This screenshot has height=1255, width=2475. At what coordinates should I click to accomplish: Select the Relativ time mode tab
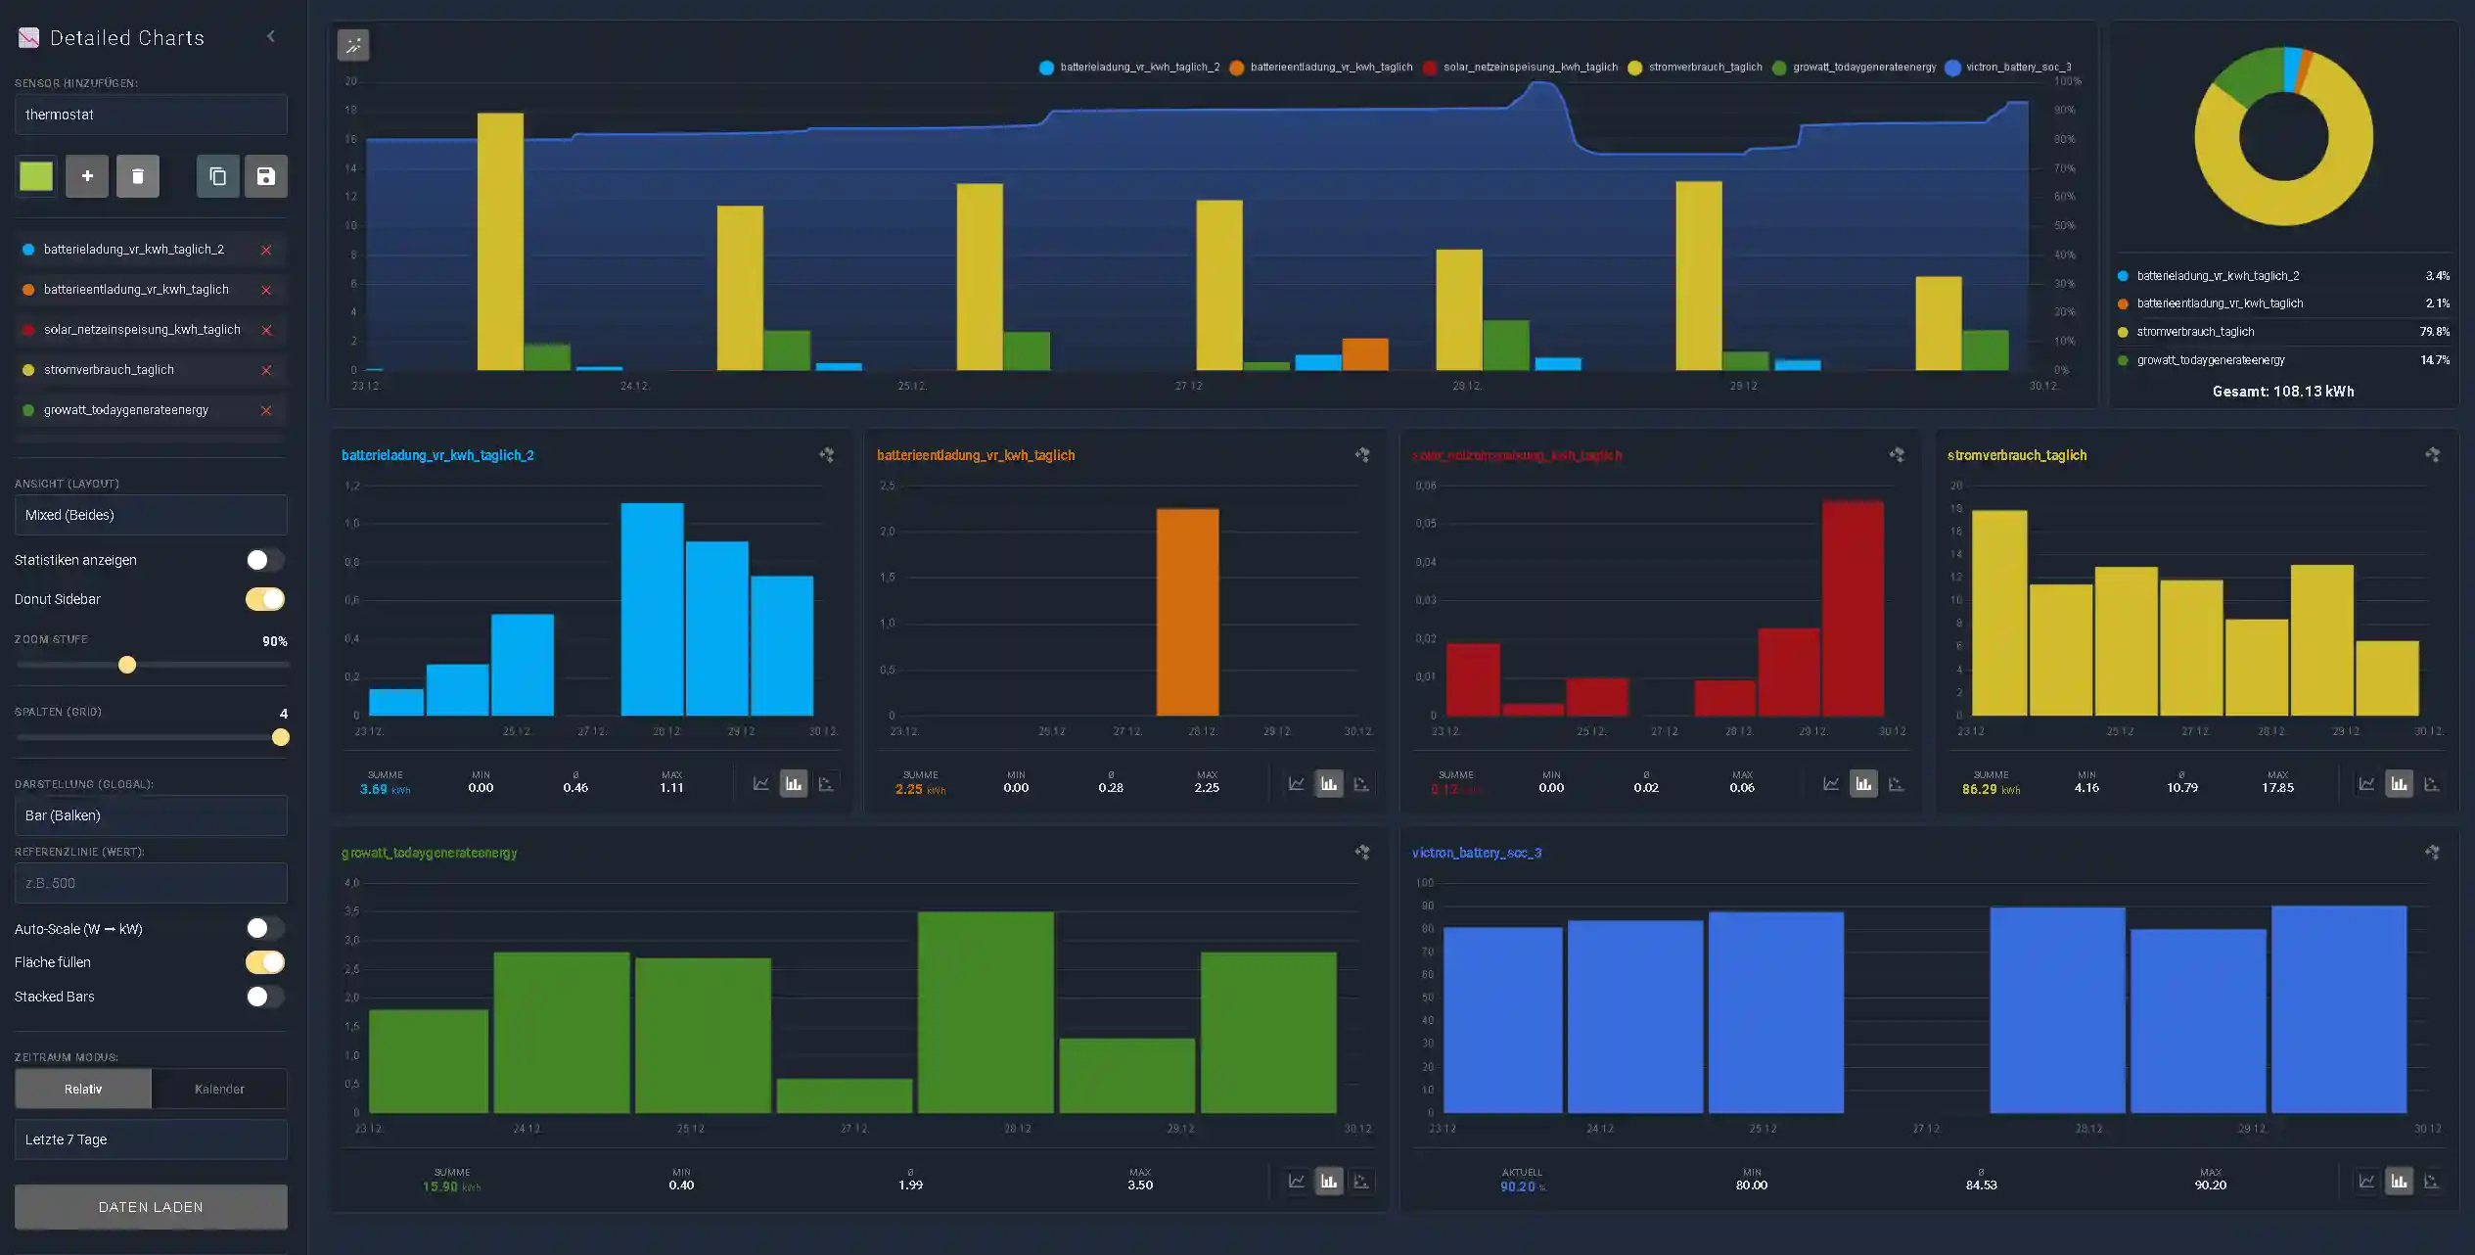coord(83,1089)
